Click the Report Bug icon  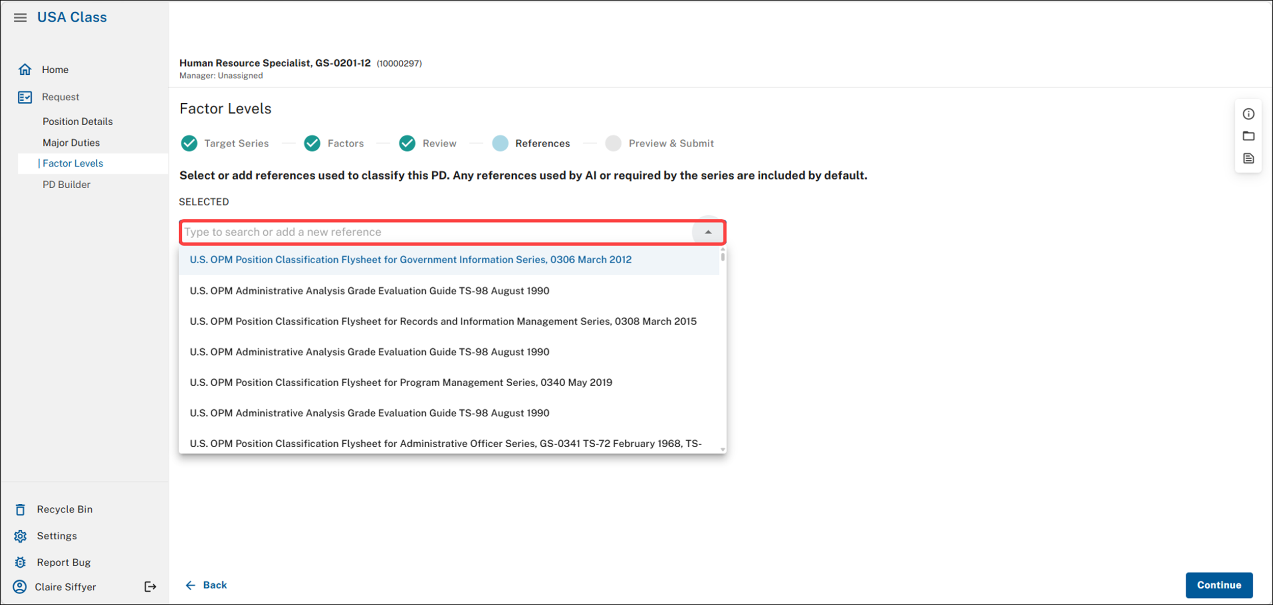click(x=20, y=562)
